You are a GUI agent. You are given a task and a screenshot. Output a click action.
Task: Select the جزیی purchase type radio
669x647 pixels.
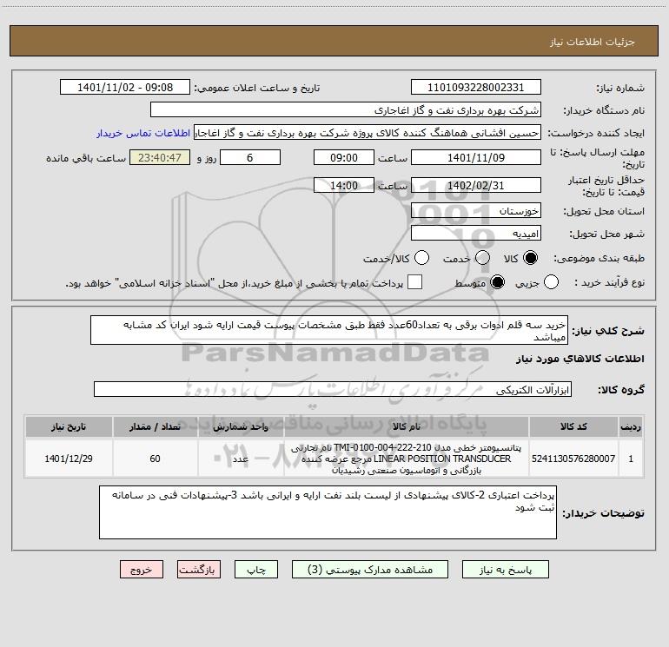click(x=551, y=282)
